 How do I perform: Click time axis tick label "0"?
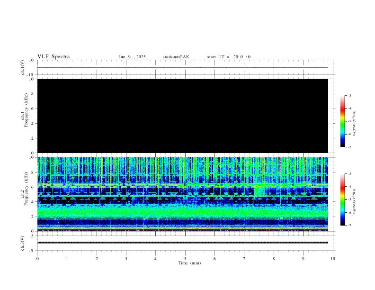click(x=37, y=259)
